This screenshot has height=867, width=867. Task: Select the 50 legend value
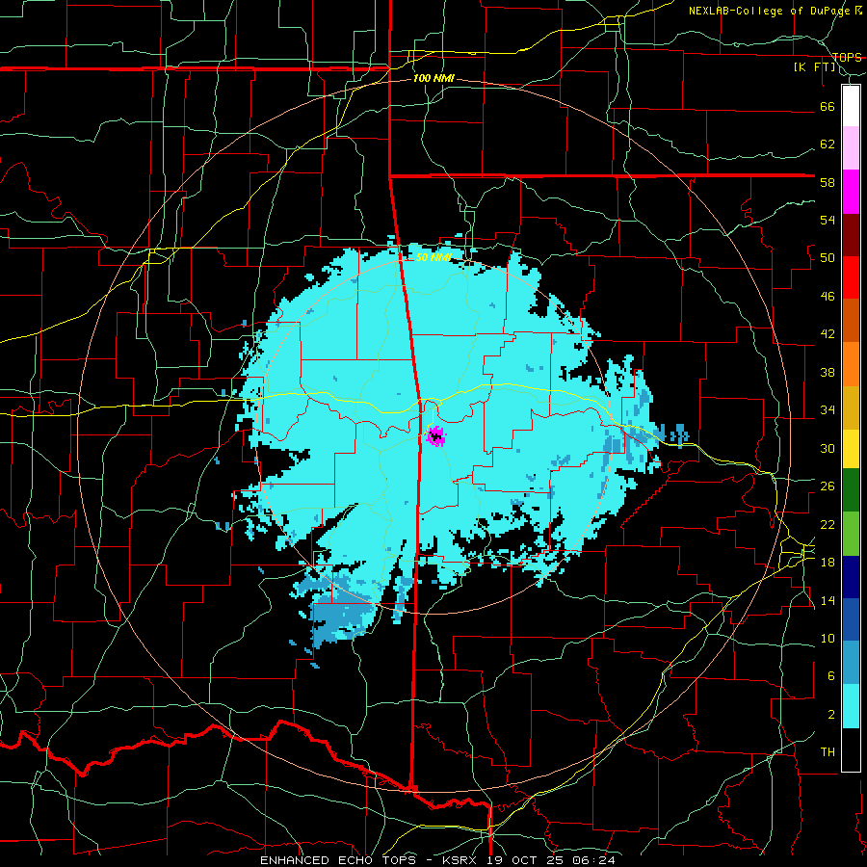click(x=828, y=258)
